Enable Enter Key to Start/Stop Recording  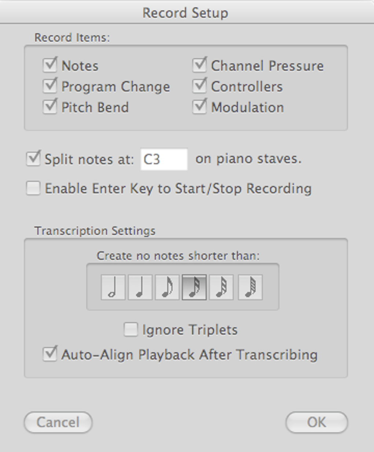point(33,188)
